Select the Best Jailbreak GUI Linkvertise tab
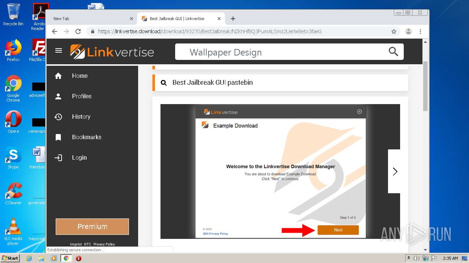Image resolution: width=469 pixels, height=263 pixels. [x=181, y=19]
